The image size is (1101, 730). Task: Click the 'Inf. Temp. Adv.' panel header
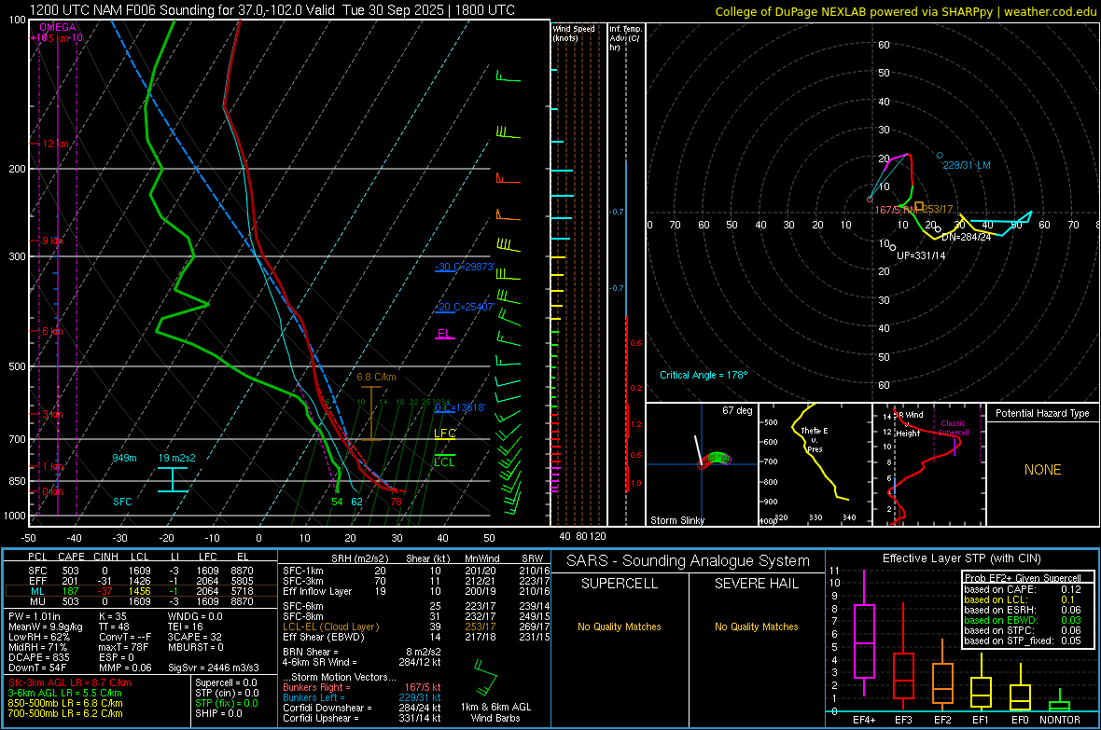[x=625, y=38]
